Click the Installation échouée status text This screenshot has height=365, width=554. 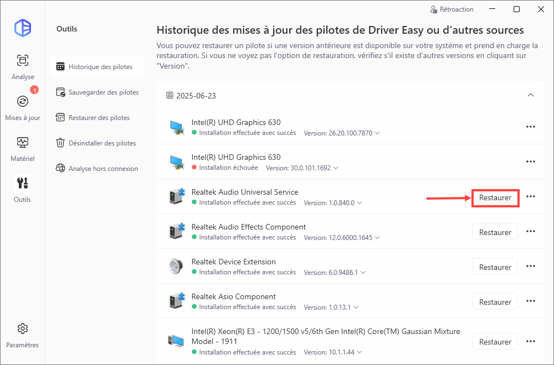228,168
